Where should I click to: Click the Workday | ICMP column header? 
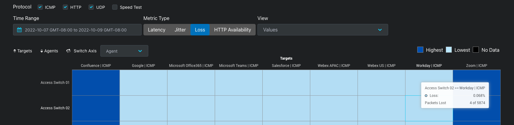pyautogui.click(x=429, y=66)
